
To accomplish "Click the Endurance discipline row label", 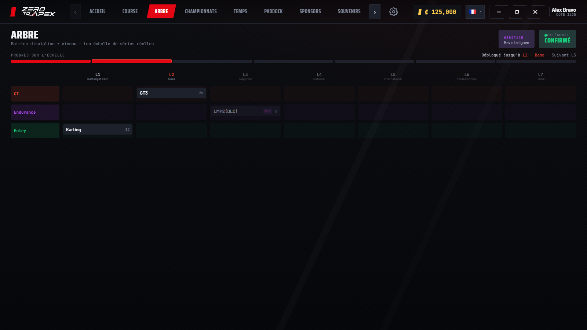I will pyautogui.click(x=35, y=112).
